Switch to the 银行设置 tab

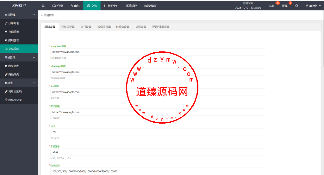pyautogui.click(x=86, y=27)
